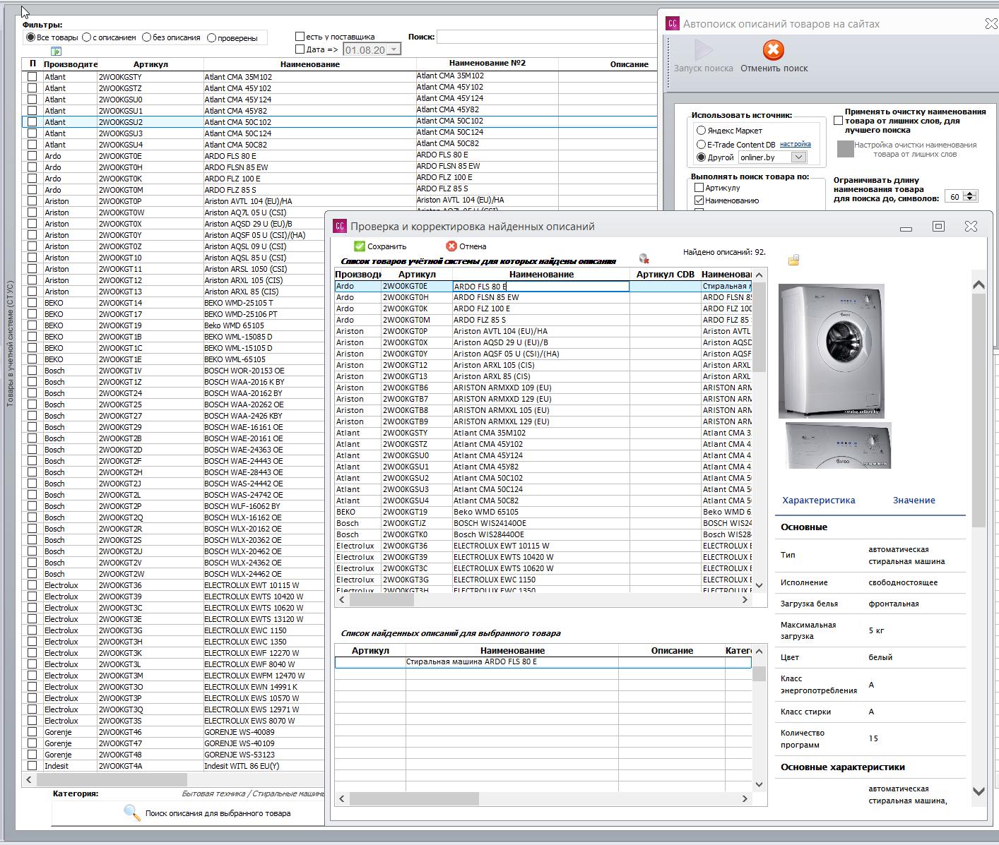Maximize the Проверка и корректировка dialog
Viewport: 999px width, 845px height.
click(x=938, y=227)
